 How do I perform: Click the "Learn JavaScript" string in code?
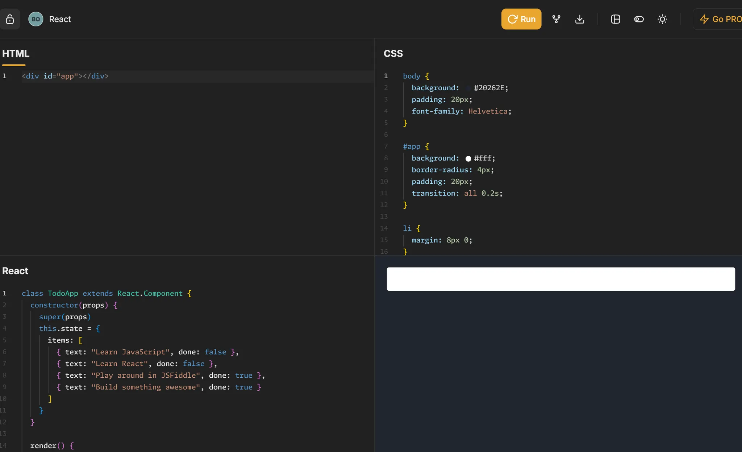point(130,352)
